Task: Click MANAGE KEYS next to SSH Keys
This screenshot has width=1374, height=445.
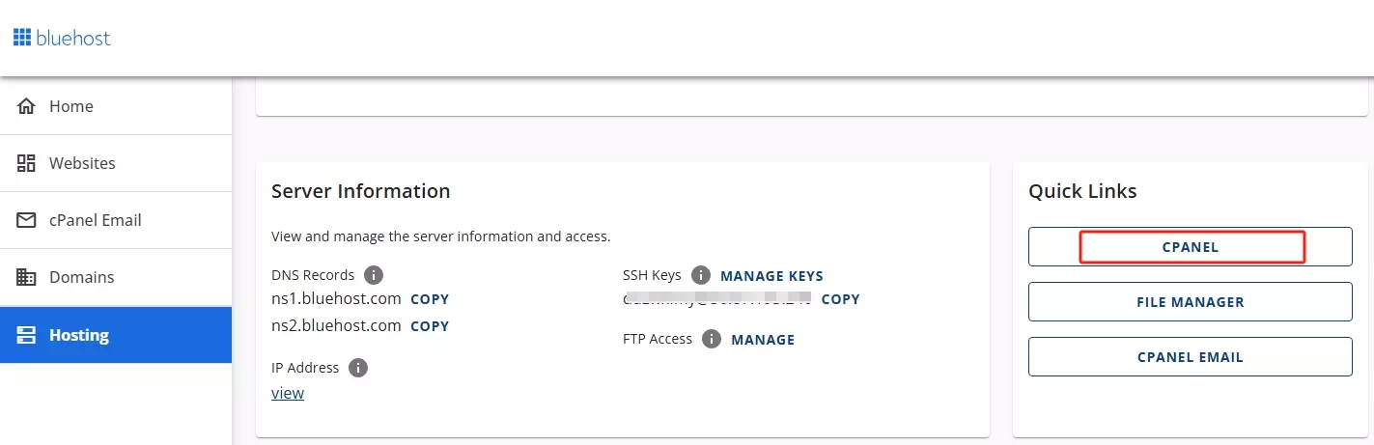Action: pos(771,276)
